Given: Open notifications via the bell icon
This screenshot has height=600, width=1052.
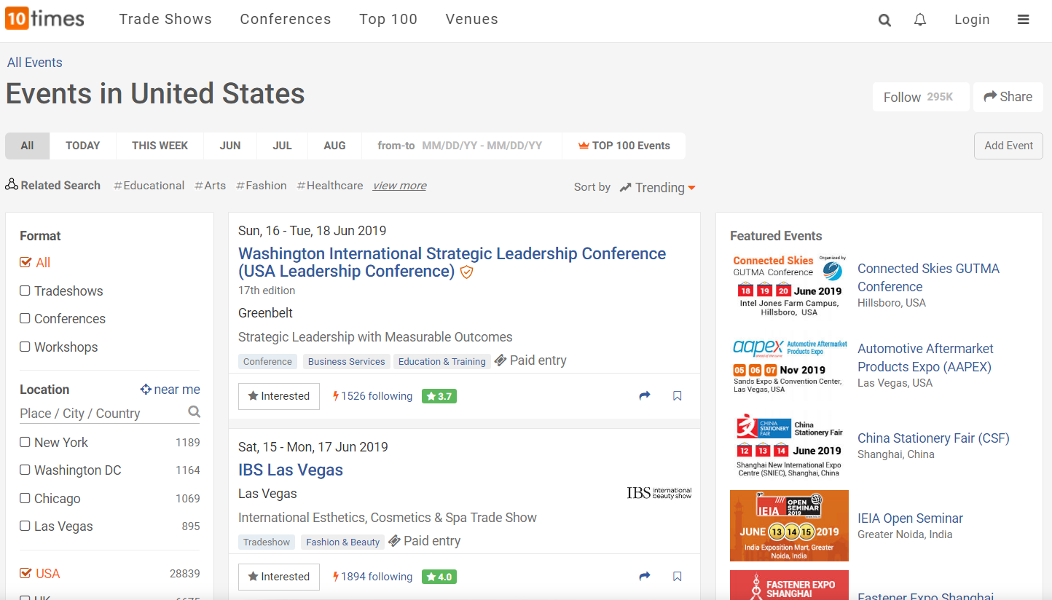Looking at the screenshot, I should tap(920, 20).
